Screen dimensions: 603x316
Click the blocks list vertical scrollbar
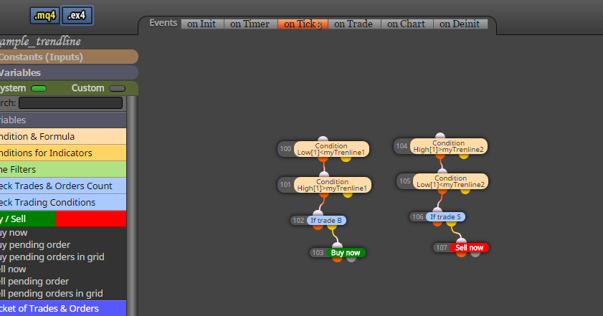132,206
